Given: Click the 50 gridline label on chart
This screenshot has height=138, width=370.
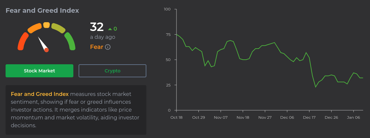Looking at the screenshot, I should [168, 60].
